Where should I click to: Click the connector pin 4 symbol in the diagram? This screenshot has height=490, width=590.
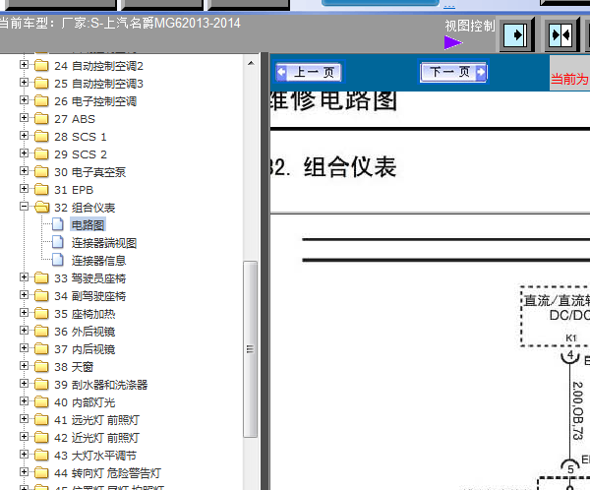[570, 355]
